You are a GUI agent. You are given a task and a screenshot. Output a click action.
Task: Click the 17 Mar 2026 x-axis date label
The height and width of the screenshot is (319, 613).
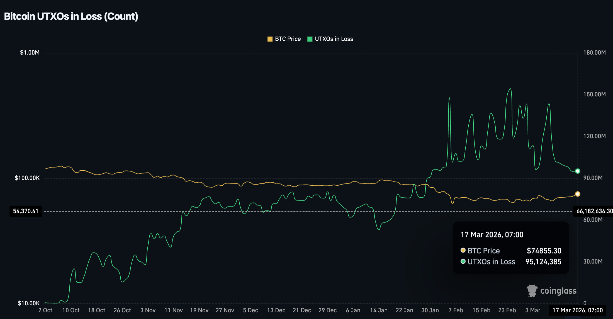click(x=578, y=310)
